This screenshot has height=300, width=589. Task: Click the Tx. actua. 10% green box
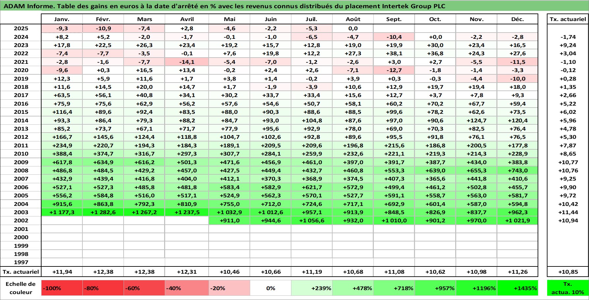(568, 288)
